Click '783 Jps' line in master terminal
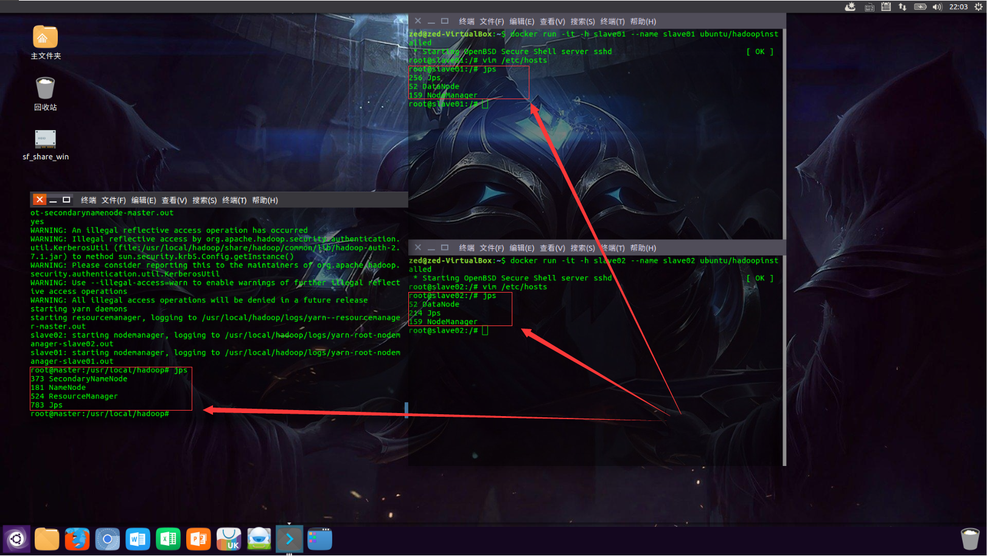The height and width of the screenshot is (556, 987). tap(47, 405)
